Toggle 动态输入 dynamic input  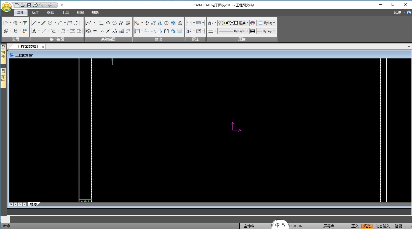[x=383, y=226]
